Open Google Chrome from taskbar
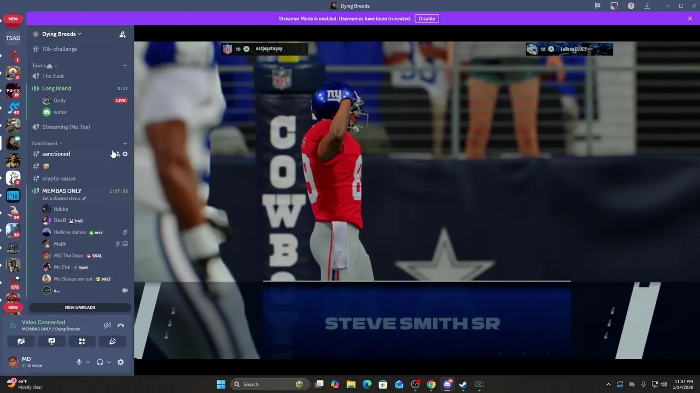 pos(431,384)
